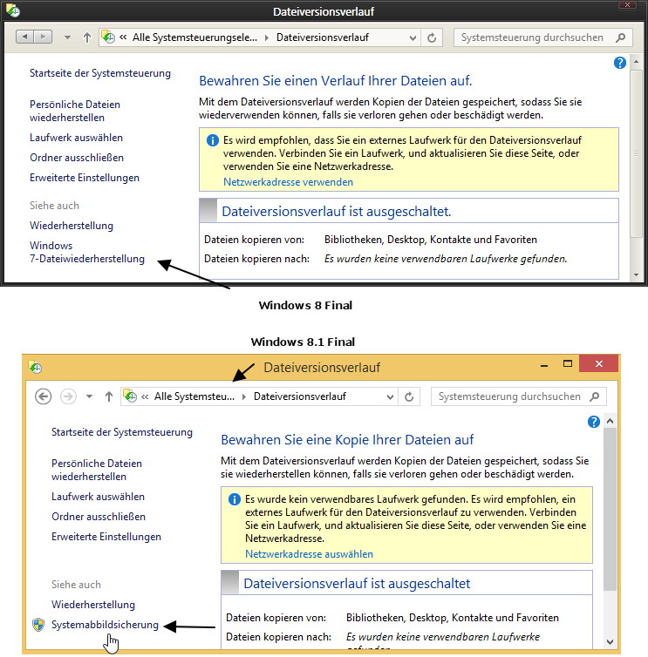This screenshot has width=648, height=657.
Task: Click breadcrumb arrow after 'Alle Systemsteu...' in Windows 8.1
Action: [244, 396]
